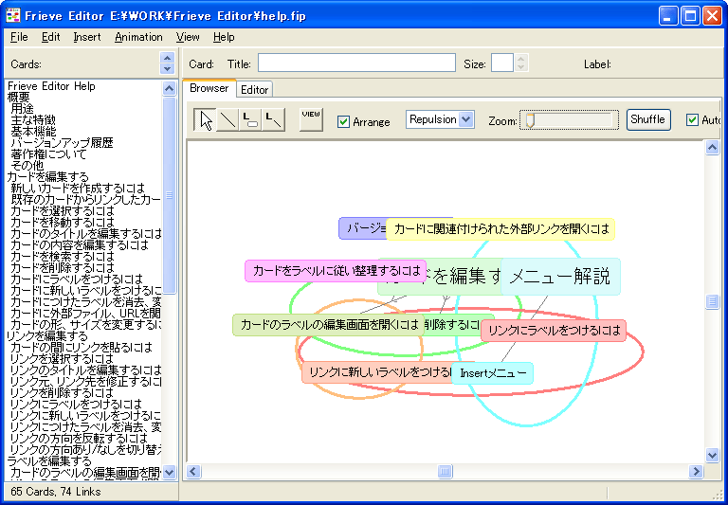Image resolution: width=728 pixels, height=505 pixels.
Task: Click the canvas horizontal scroll right arrow
Action: click(x=696, y=472)
